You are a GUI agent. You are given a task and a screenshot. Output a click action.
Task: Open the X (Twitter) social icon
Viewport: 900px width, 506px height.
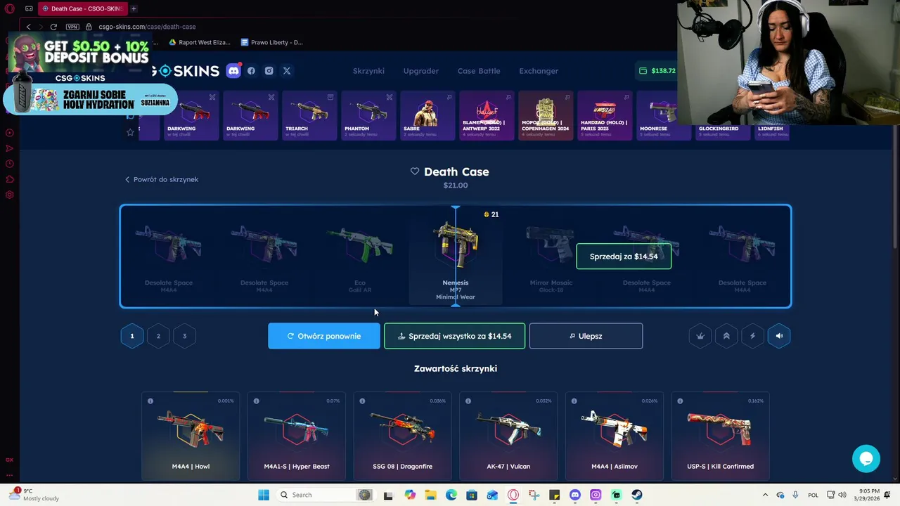287,71
